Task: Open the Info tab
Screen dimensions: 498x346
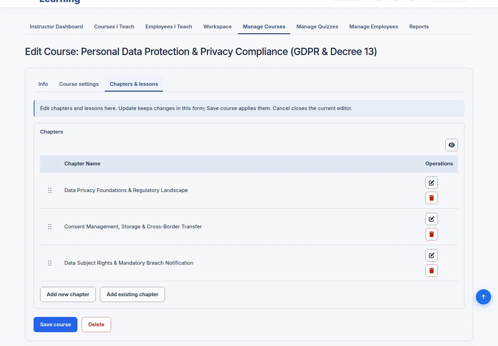Action: (x=43, y=84)
